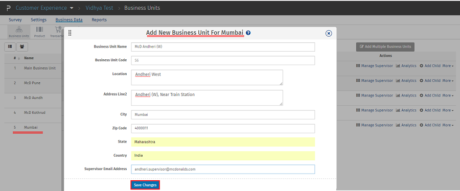Open the Business Data tab

coord(69,20)
